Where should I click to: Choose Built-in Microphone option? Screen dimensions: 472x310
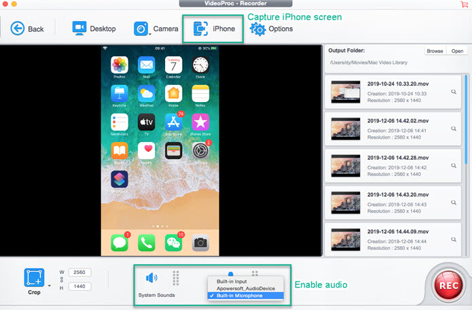click(245, 296)
